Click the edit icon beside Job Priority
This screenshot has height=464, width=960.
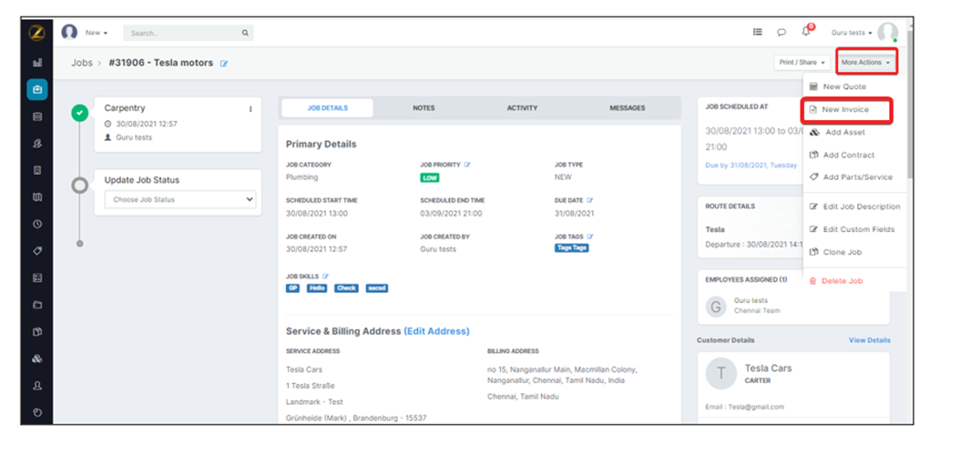coord(467,165)
